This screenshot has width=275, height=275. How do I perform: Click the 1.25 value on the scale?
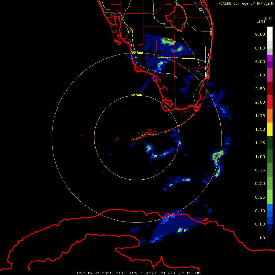tap(260, 143)
